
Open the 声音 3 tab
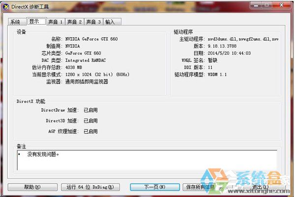[x=93, y=22]
